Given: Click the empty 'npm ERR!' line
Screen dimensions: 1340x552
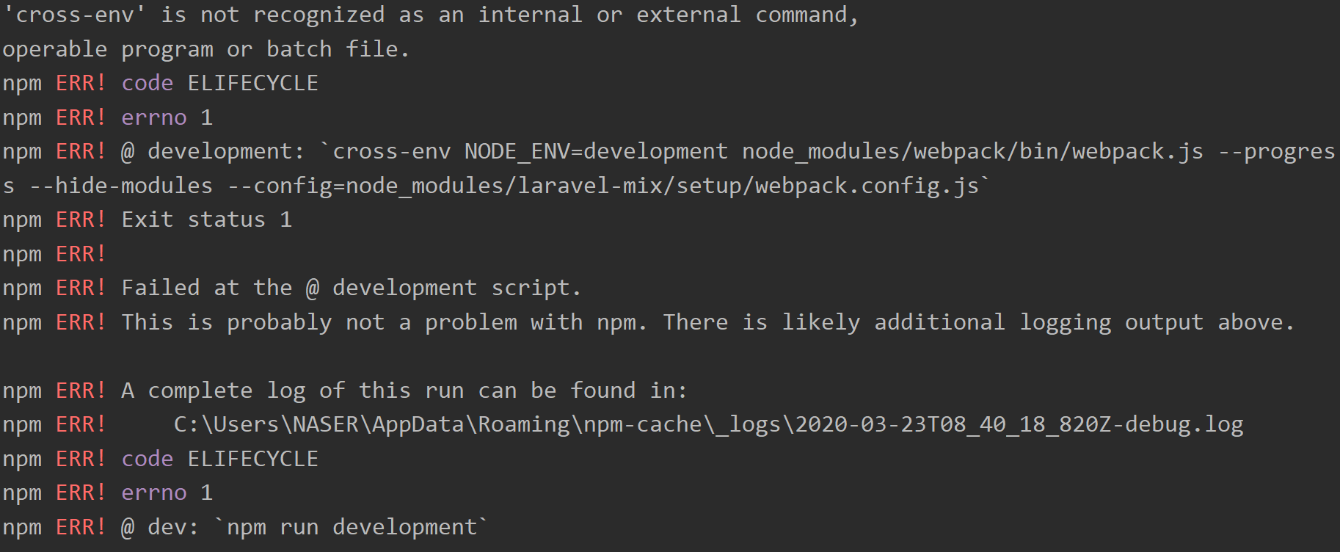Looking at the screenshot, I should (54, 254).
